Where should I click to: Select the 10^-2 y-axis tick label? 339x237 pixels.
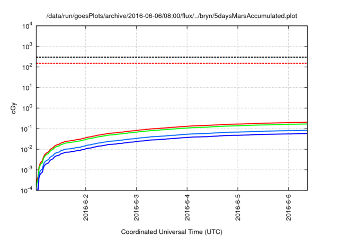(26, 150)
